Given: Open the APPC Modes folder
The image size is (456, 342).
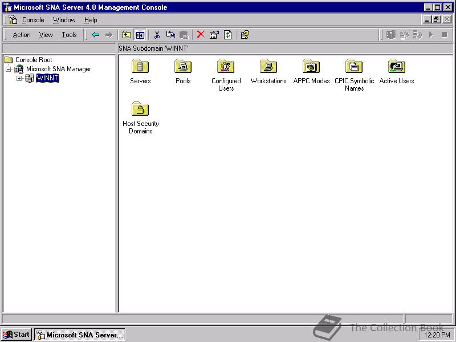Looking at the screenshot, I should (x=311, y=66).
